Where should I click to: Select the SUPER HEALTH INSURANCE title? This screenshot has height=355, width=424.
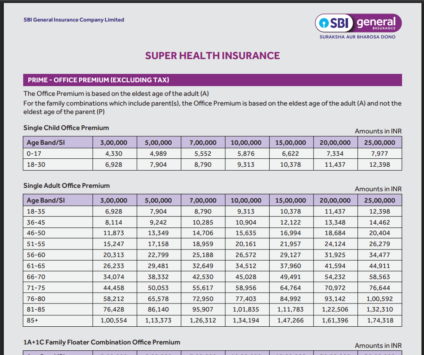click(x=212, y=55)
